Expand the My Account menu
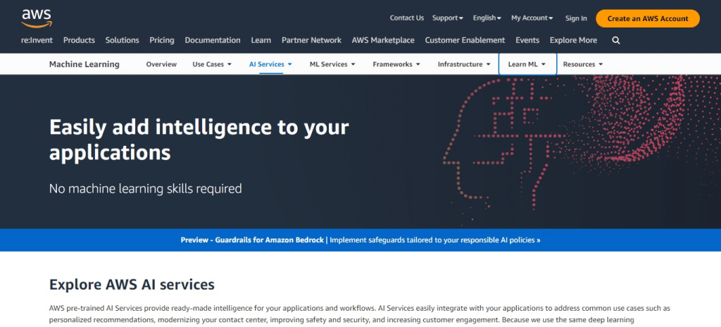The width and height of the screenshot is (721, 327). click(532, 18)
